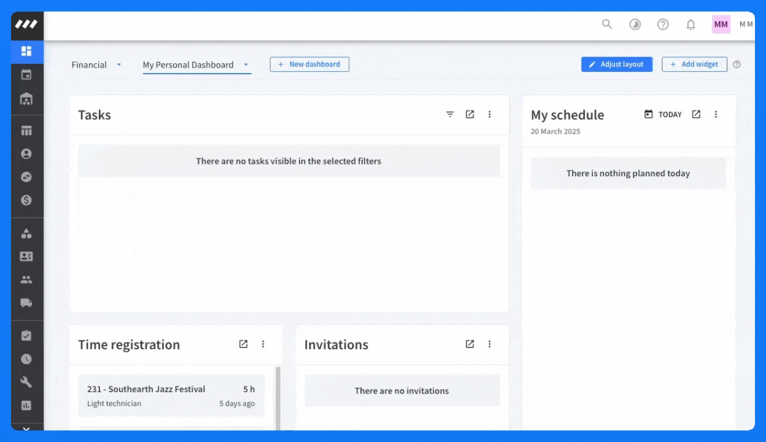Click the Adjust layout button
766x442 pixels.
point(616,64)
